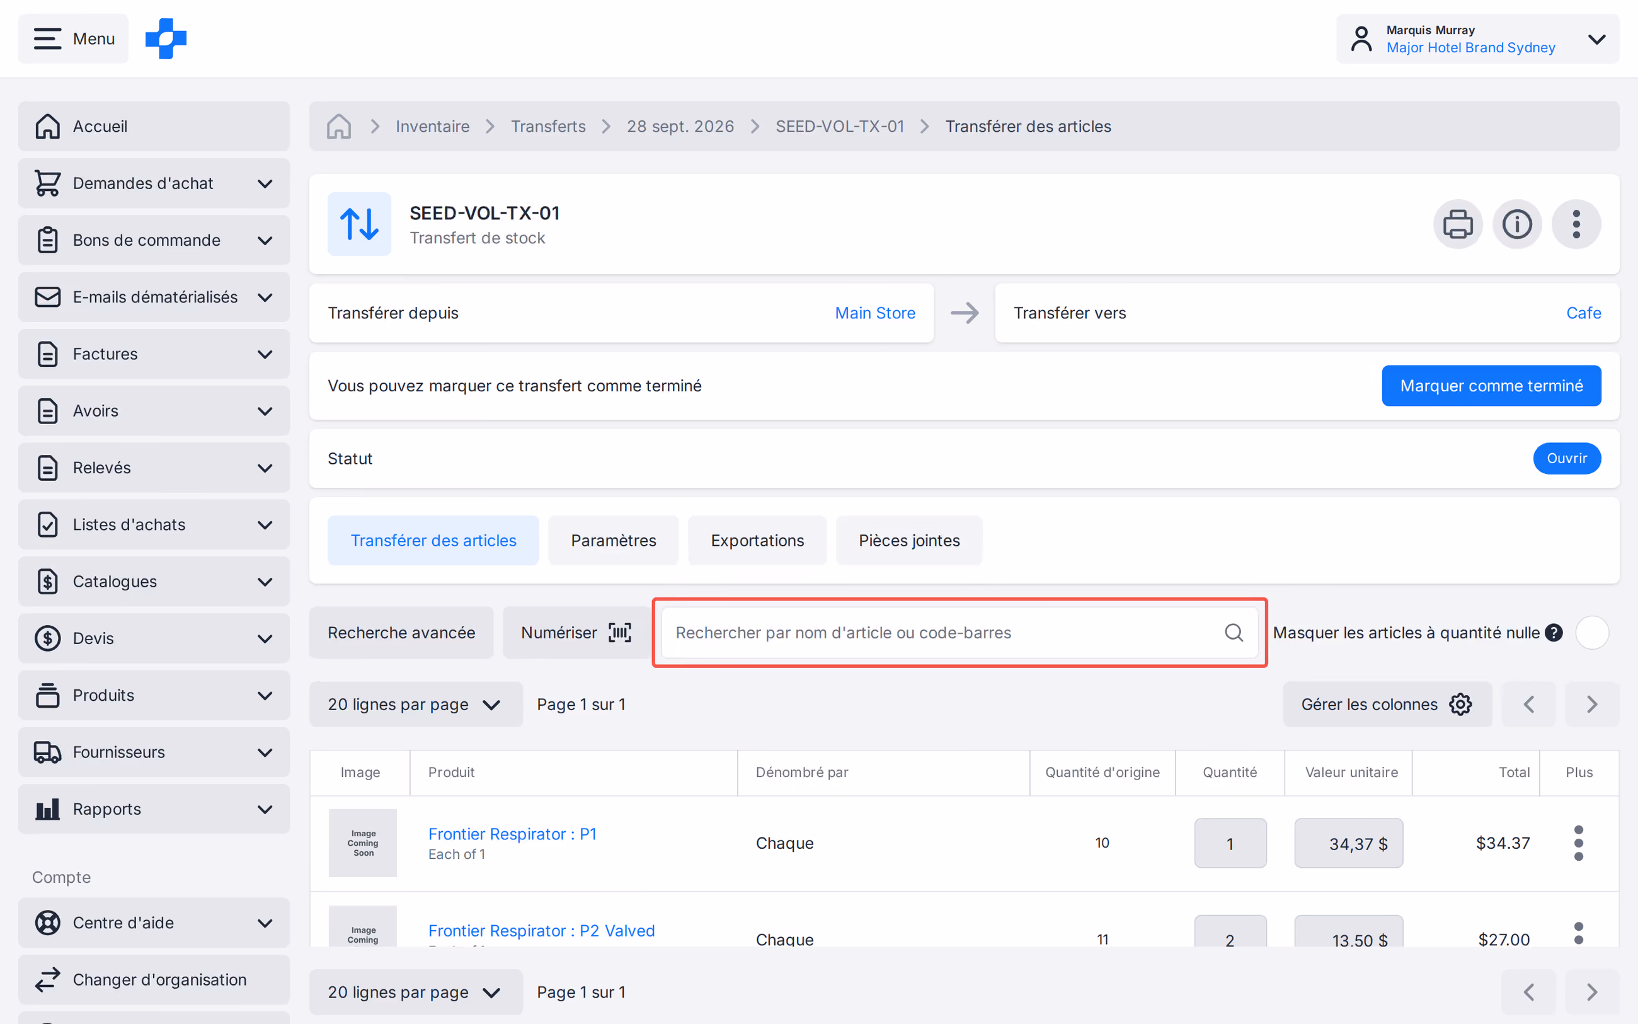Select the Transférer des articles tab
Screen dimensions: 1638x1024
click(x=433, y=541)
